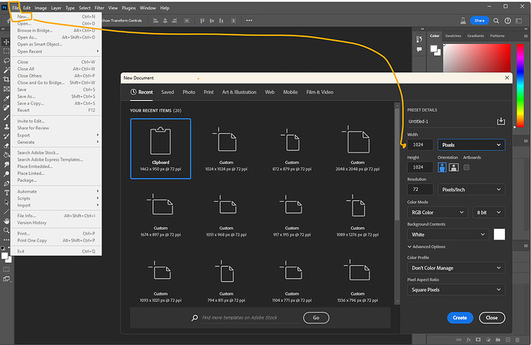Select the Move tool in toolbar
The image size is (531, 345).
click(6, 42)
